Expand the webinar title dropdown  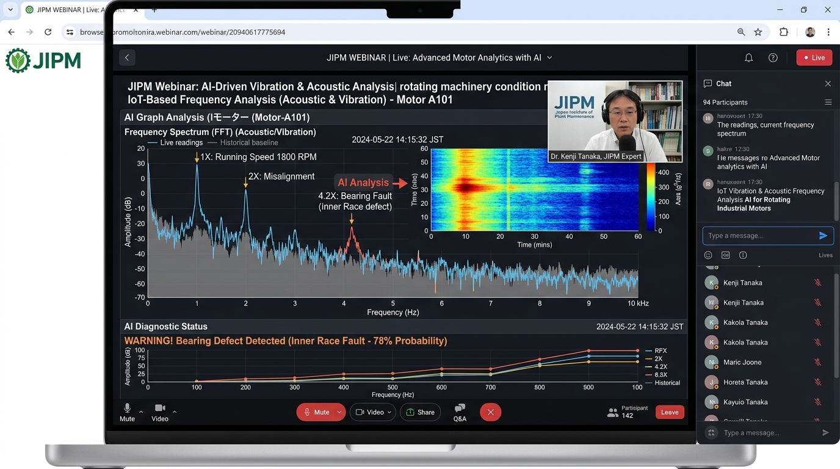(549, 57)
